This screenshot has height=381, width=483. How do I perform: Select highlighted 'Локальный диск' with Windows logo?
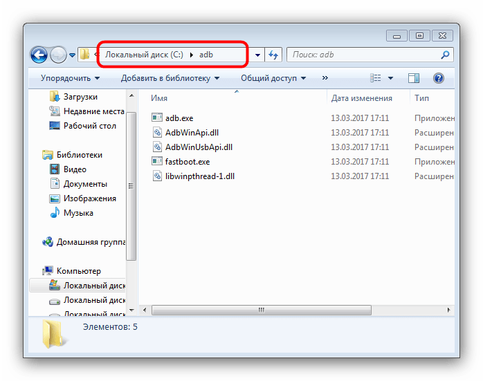(x=94, y=286)
